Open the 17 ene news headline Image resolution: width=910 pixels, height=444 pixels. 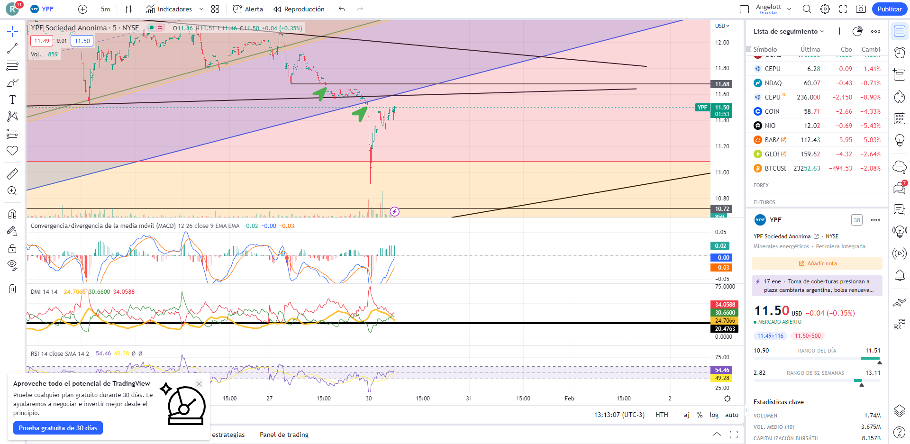tap(817, 286)
